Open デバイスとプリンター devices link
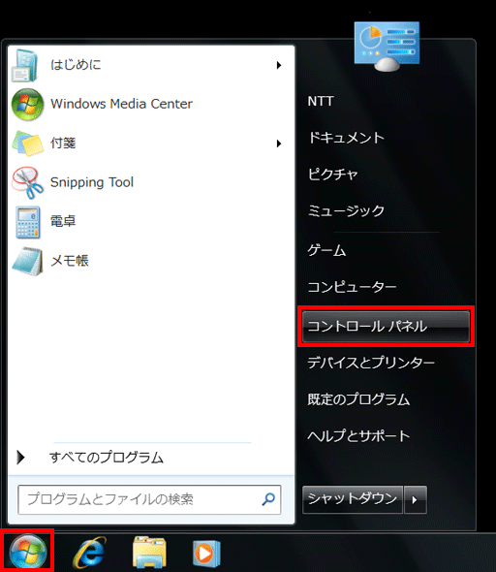The height and width of the screenshot is (572, 496). [371, 363]
